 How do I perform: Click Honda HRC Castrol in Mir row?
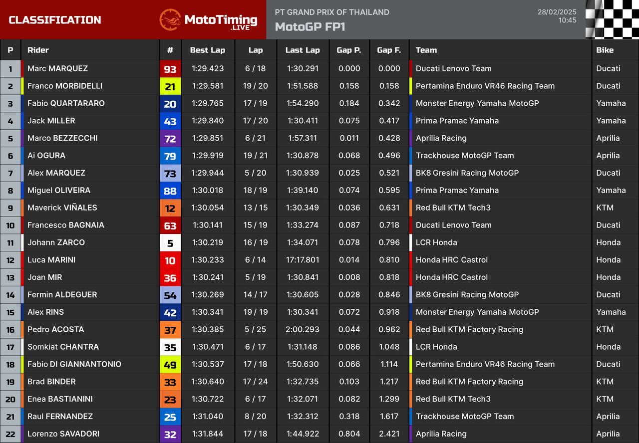coord(452,277)
